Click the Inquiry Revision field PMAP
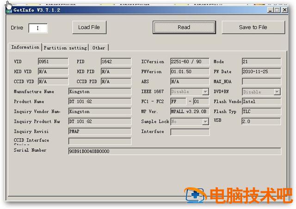 coord(100,131)
